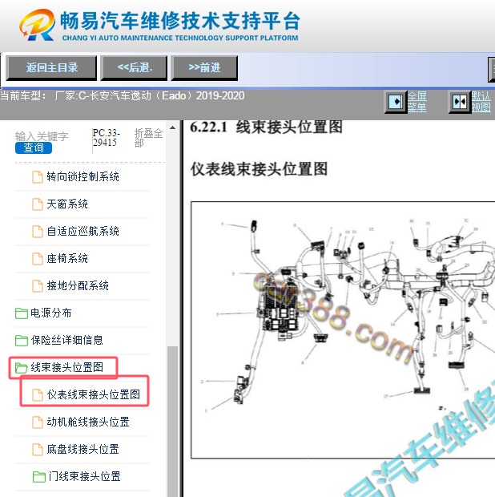Click the blue 查询 button

(x=34, y=147)
